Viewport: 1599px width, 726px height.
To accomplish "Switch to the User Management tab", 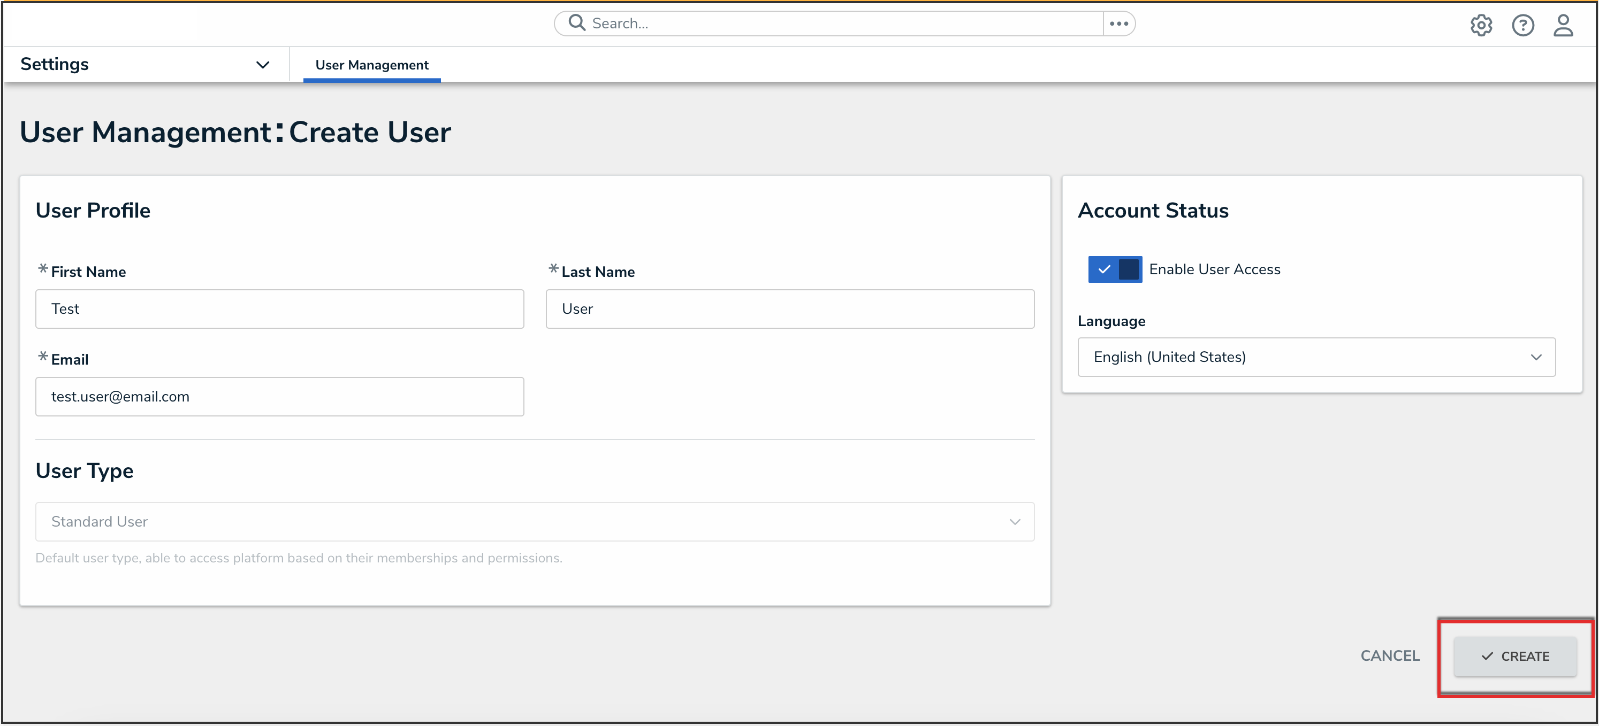I will pos(371,65).
